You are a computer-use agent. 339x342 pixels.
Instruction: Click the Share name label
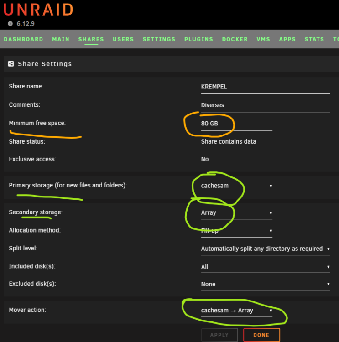26,86
